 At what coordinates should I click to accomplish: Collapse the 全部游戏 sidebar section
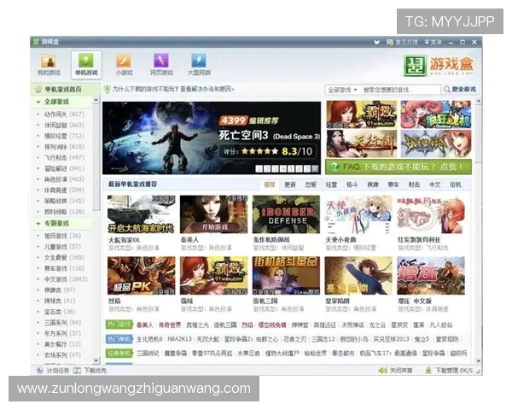coord(38,102)
